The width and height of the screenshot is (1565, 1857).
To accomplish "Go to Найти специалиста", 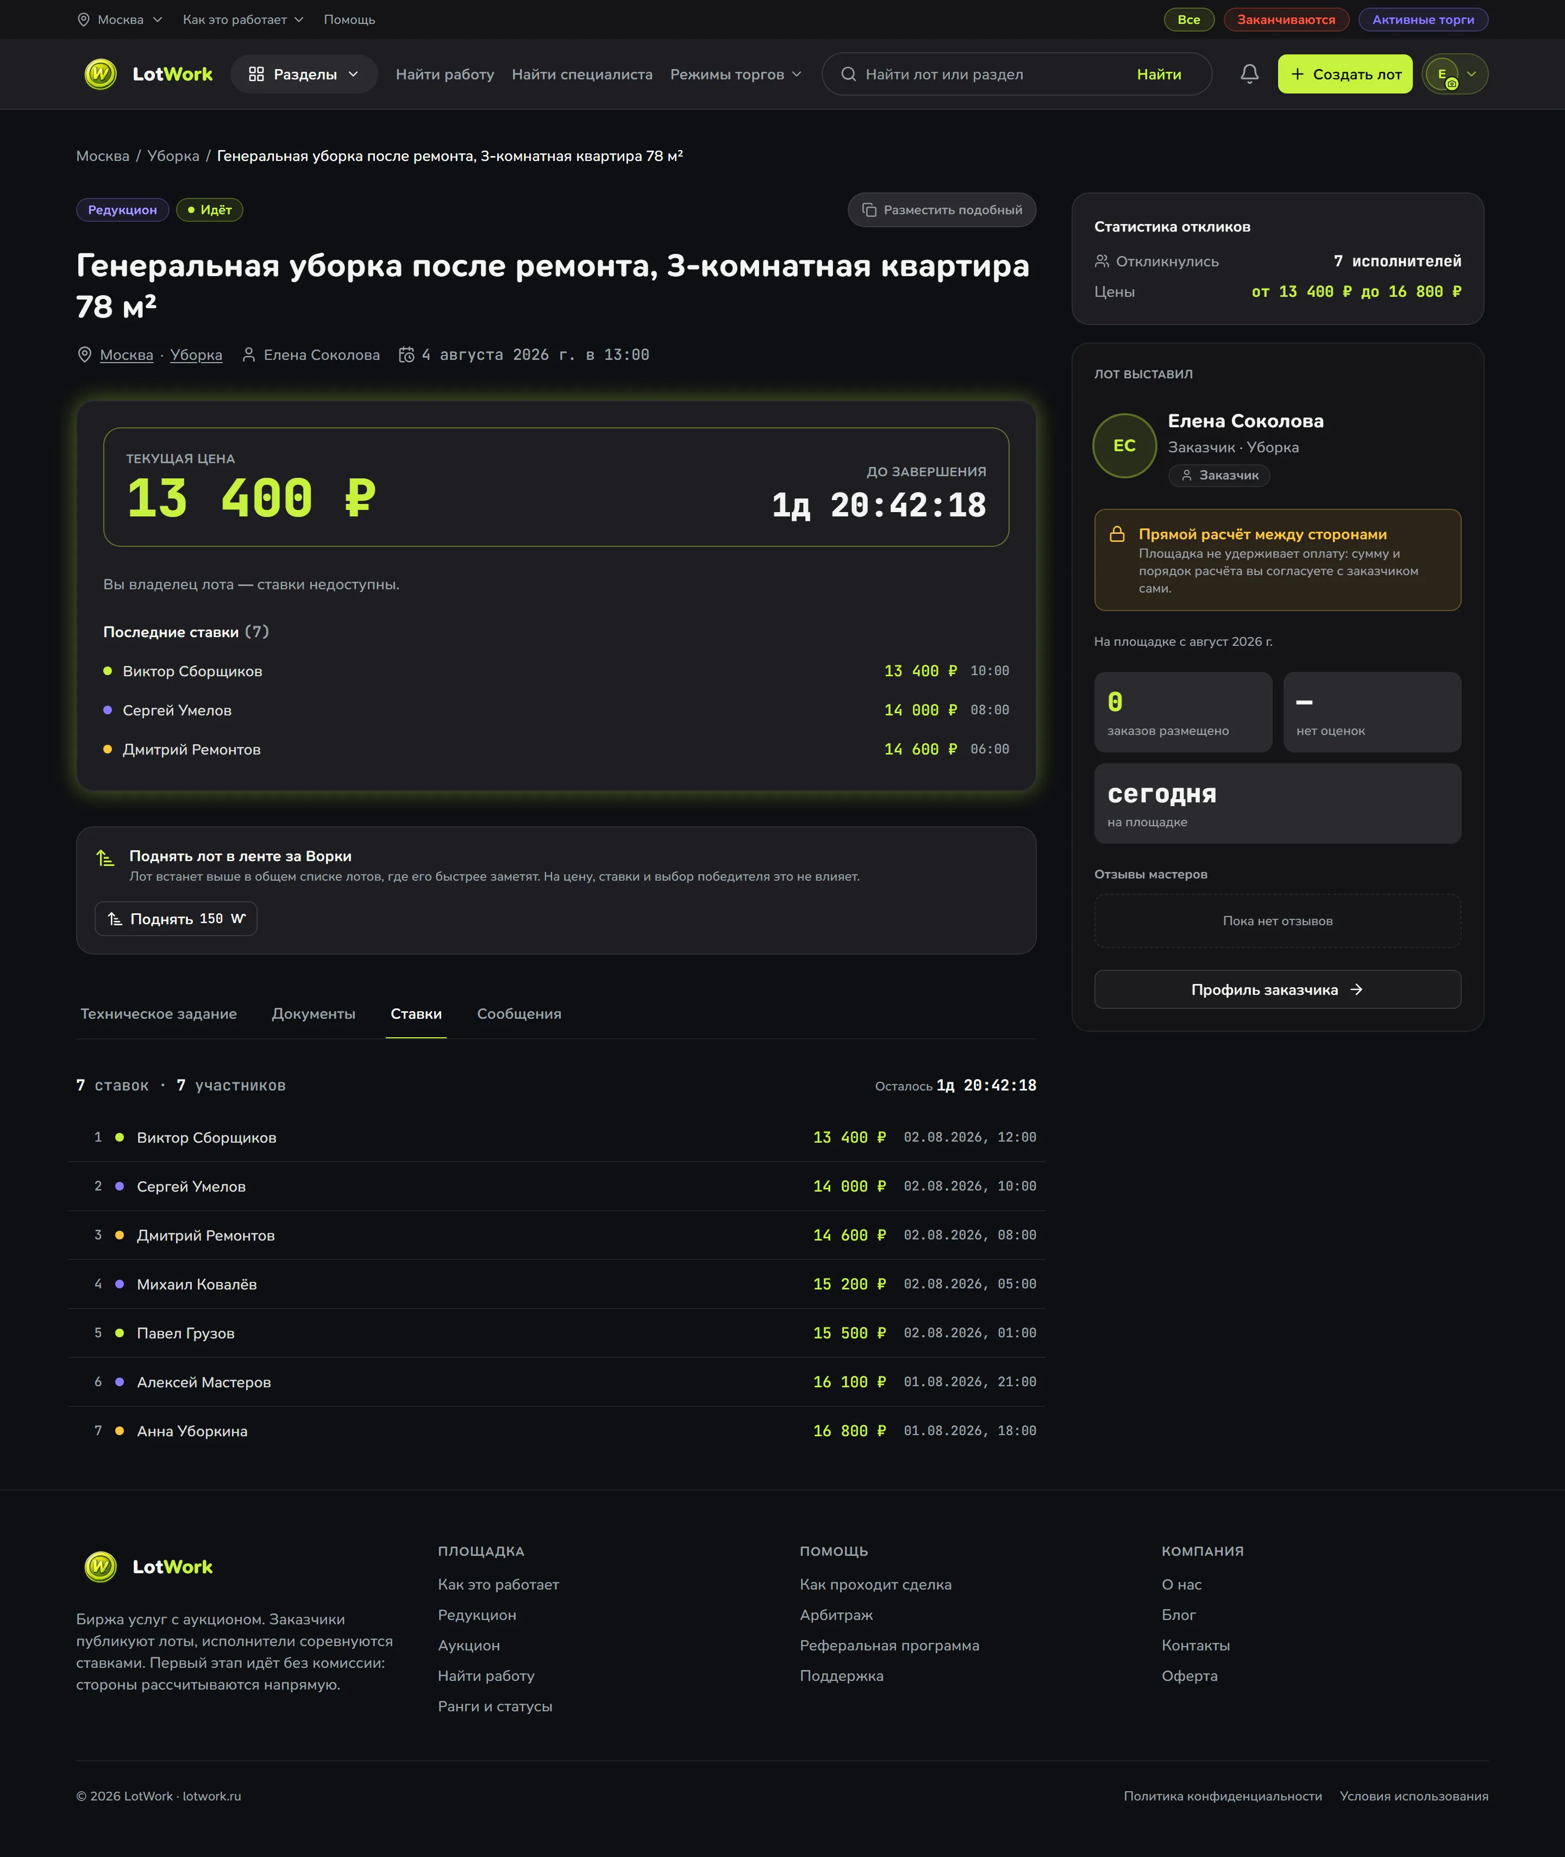I will [582, 74].
